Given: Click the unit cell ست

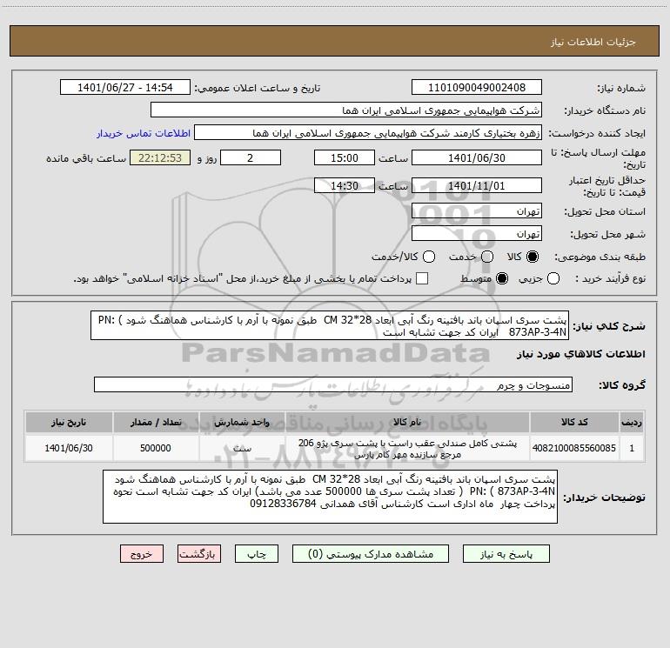Looking at the screenshot, I should [x=242, y=448].
